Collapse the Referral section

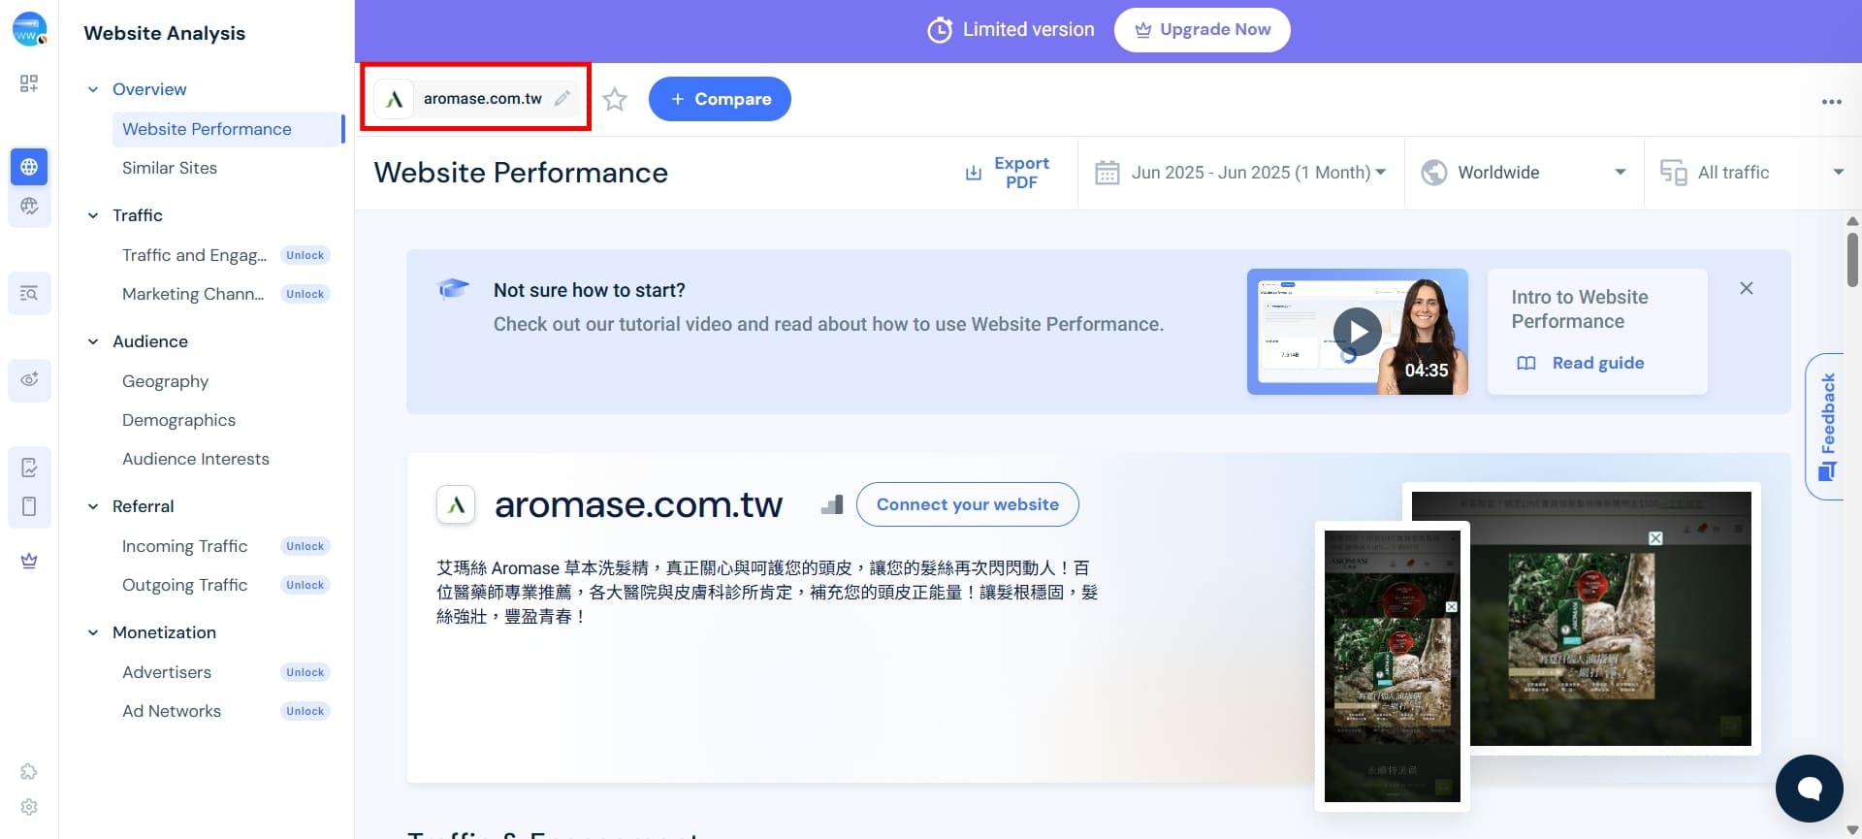[x=93, y=506]
